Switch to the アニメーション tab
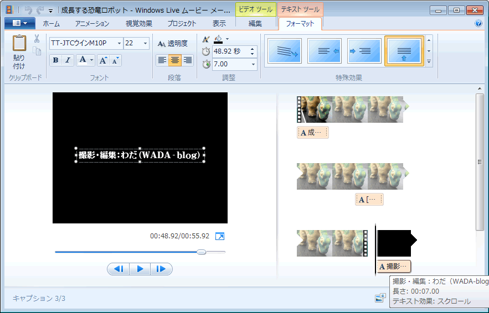Screen dimensions: 489x313 92,24
